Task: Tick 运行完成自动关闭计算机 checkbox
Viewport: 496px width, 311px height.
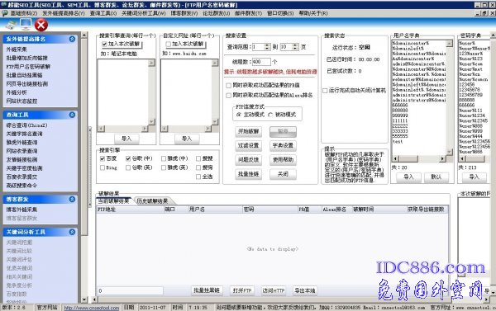Action: [325, 91]
